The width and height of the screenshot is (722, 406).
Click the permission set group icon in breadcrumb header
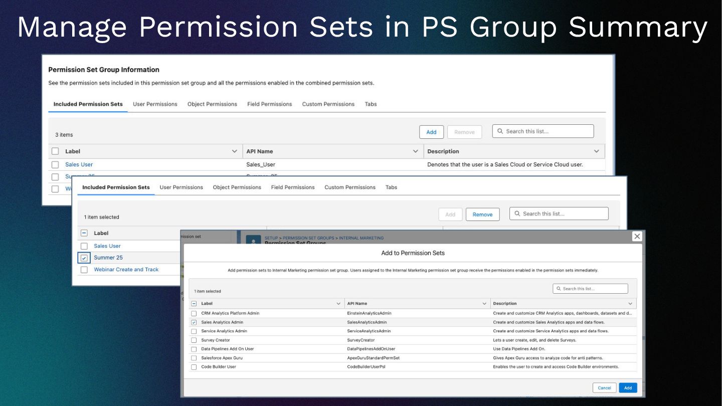click(253, 240)
